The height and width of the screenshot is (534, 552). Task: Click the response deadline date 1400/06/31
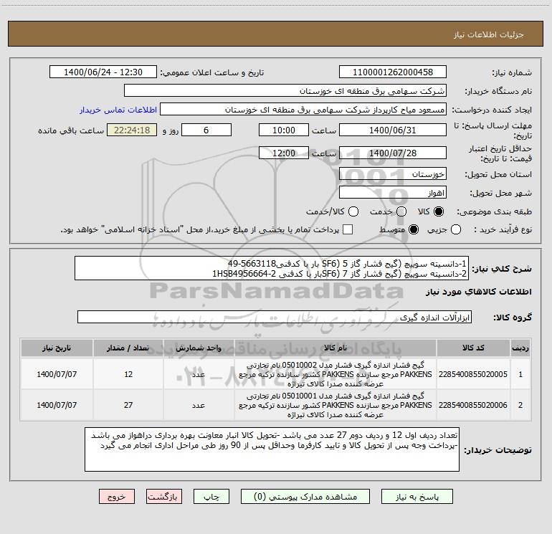coord(393,130)
